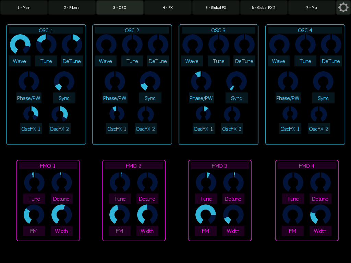Click the OSC 2 panel title
This screenshot has height=263, width=351.
pyautogui.click(x=132, y=30)
